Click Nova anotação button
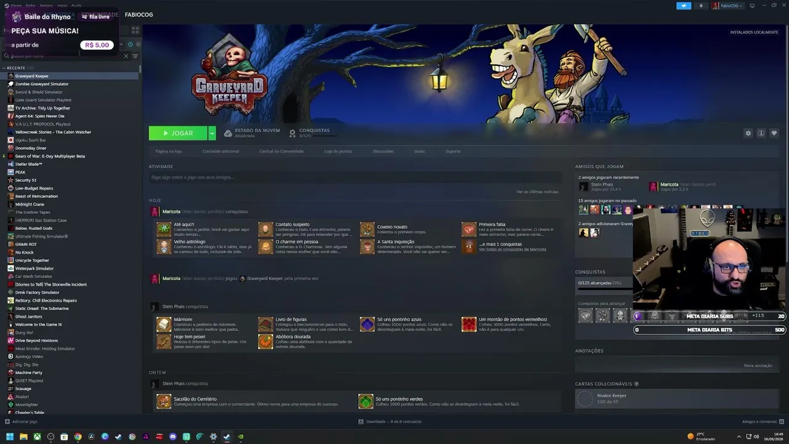Viewport: 789px width, 444px height. tap(758, 366)
